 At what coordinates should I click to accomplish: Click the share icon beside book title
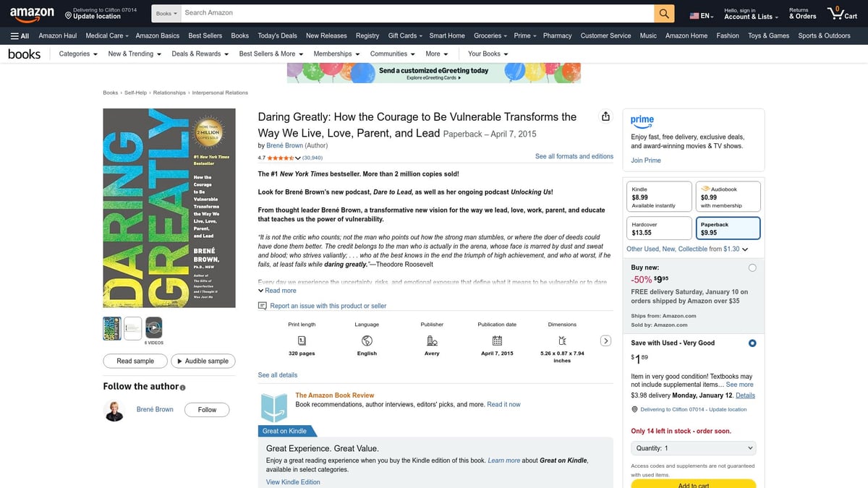pyautogui.click(x=605, y=117)
